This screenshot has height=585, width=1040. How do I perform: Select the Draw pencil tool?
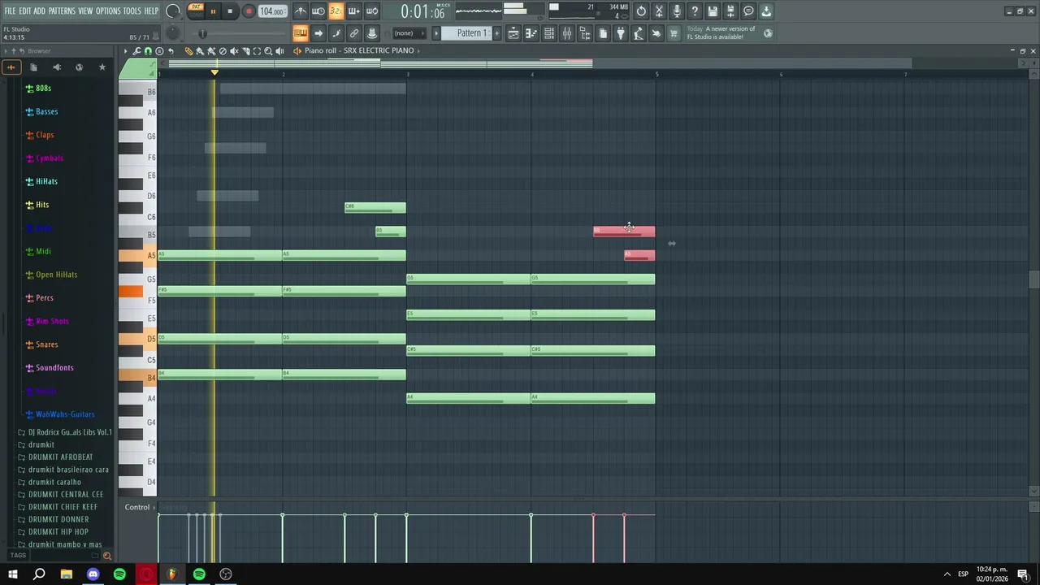point(188,50)
